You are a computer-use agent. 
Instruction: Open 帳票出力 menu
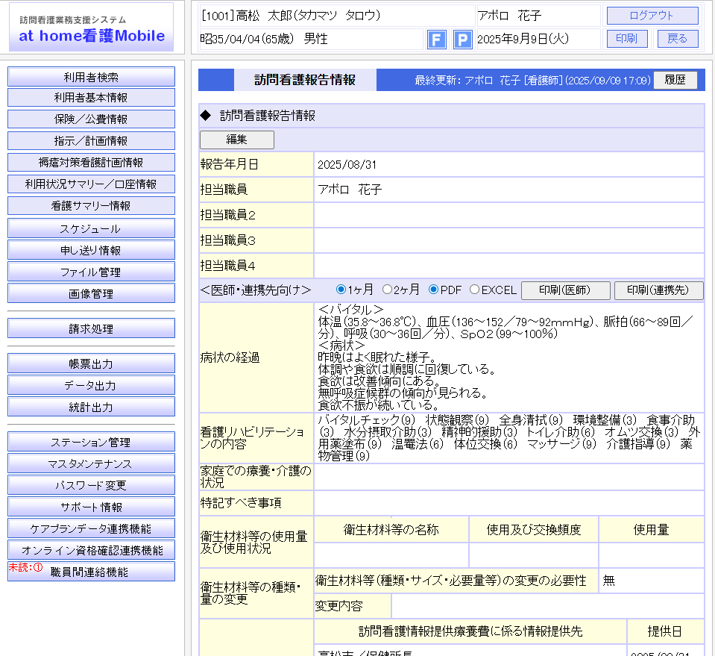point(91,363)
